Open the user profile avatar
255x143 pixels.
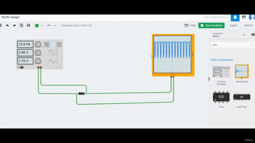(x=252, y=17)
